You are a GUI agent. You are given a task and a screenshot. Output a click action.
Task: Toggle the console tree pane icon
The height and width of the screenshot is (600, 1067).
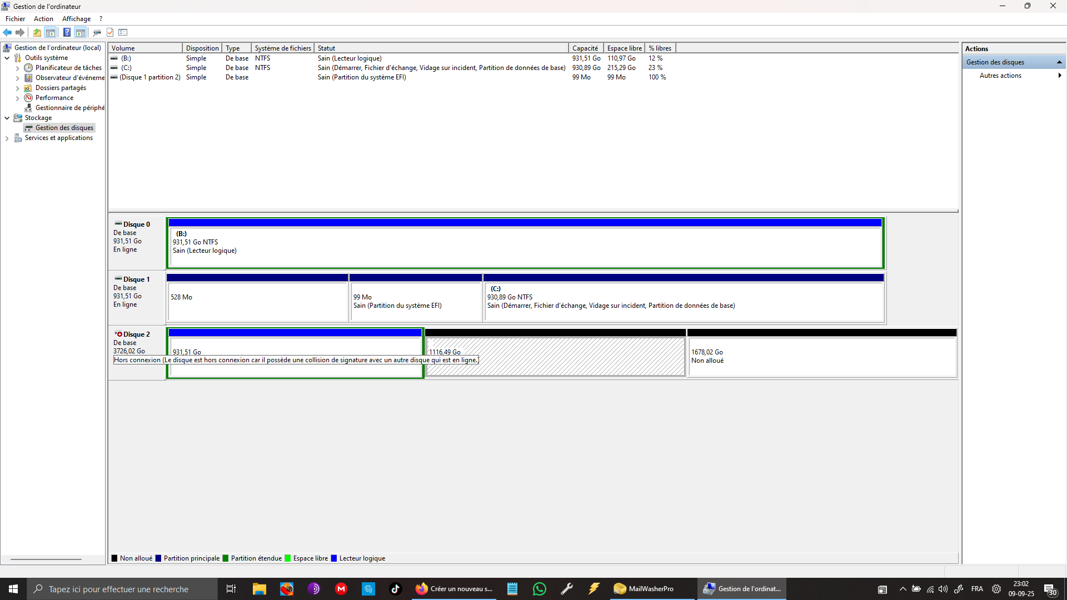(51, 32)
